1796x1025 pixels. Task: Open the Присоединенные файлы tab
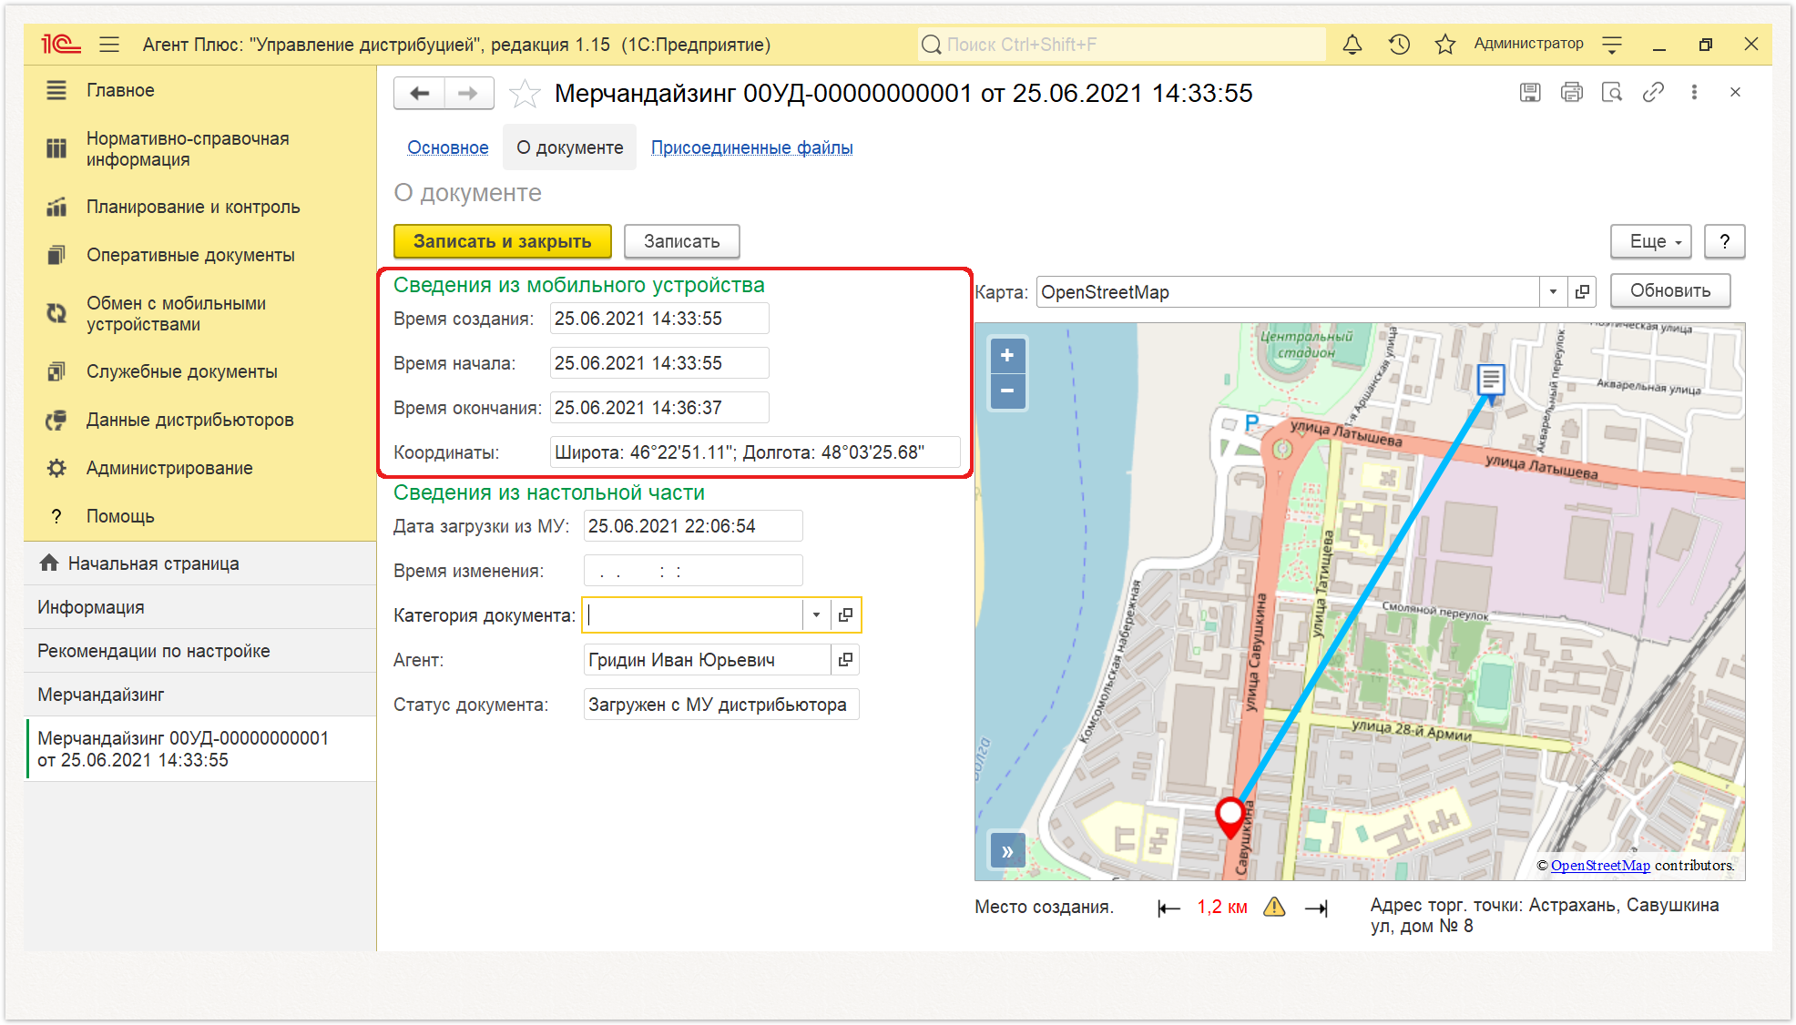click(x=751, y=147)
